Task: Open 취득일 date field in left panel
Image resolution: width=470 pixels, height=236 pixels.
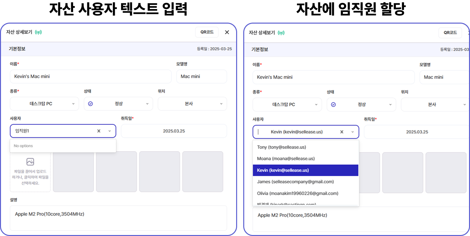Action: 174,131
